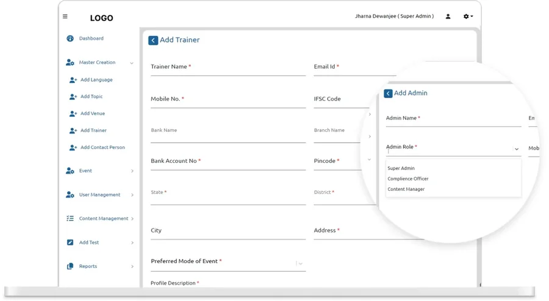Open the Add Contact Person page
The width and height of the screenshot is (549, 301).
102,147
